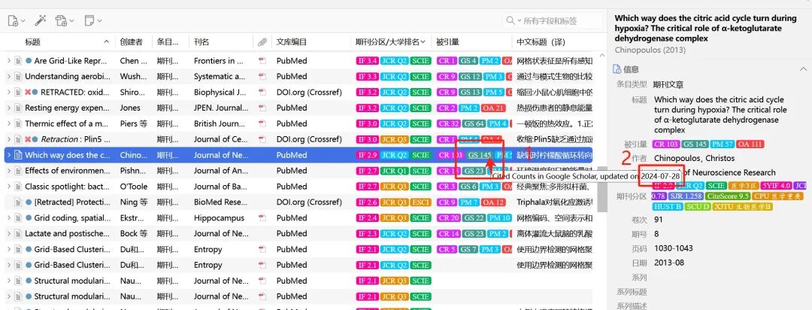Click blue dot on 'Grid coding, spatial...' row
Viewport: 812px width, 310px height.
coord(29,217)
